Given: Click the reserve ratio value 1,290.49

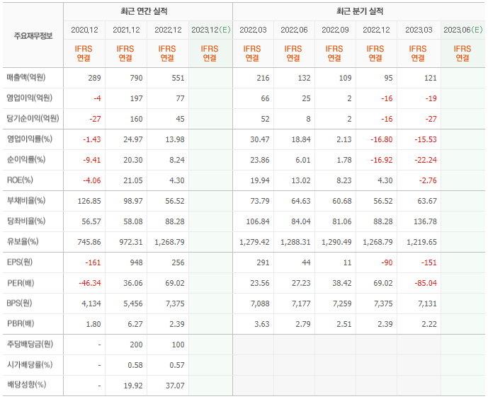Looking at the screenshot, I should click(336, 242).
